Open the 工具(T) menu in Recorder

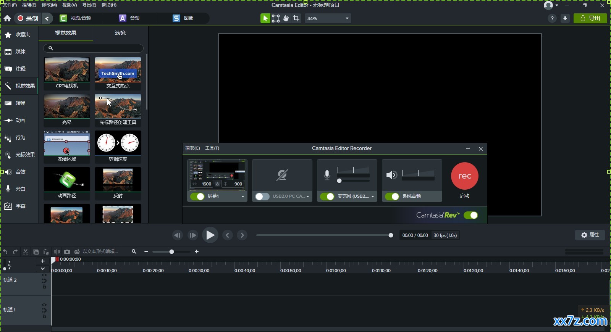click(x=212, y=148)
